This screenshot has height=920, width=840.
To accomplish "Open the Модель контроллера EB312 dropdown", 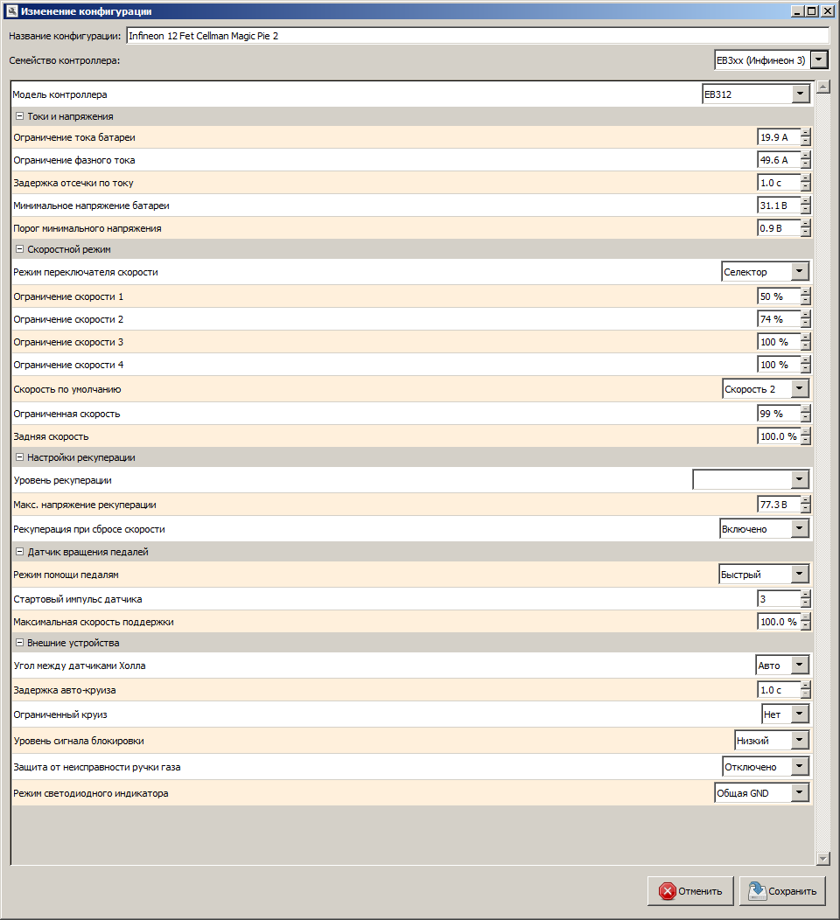I will [x=800, y=94].
